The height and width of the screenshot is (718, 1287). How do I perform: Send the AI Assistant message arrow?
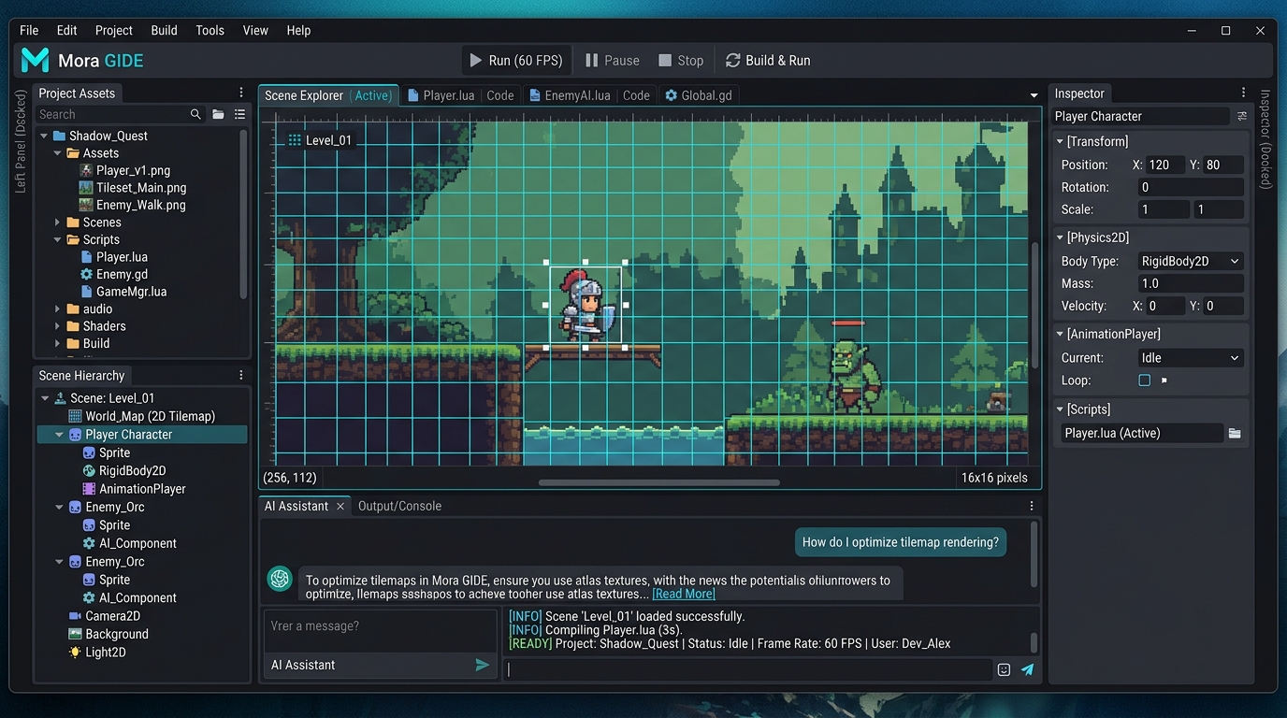click(483, 665)
